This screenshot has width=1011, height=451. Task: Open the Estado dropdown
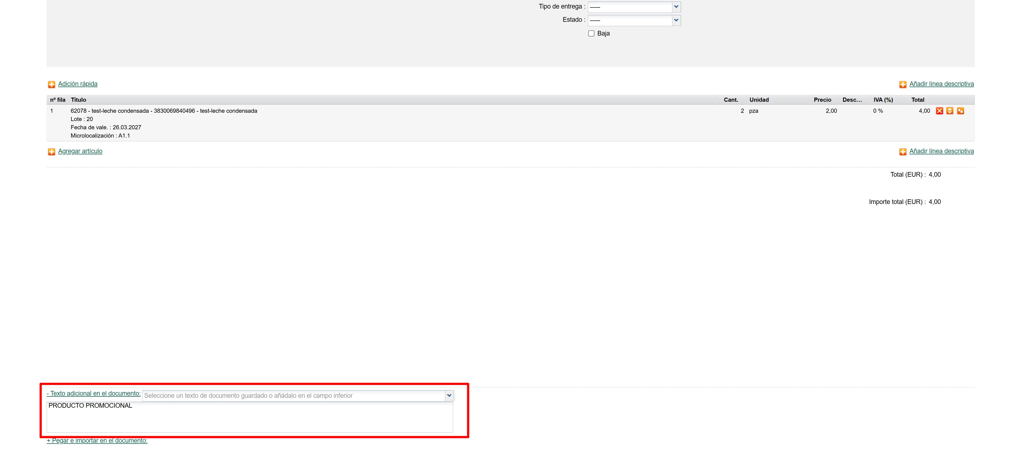click(676, 20)
